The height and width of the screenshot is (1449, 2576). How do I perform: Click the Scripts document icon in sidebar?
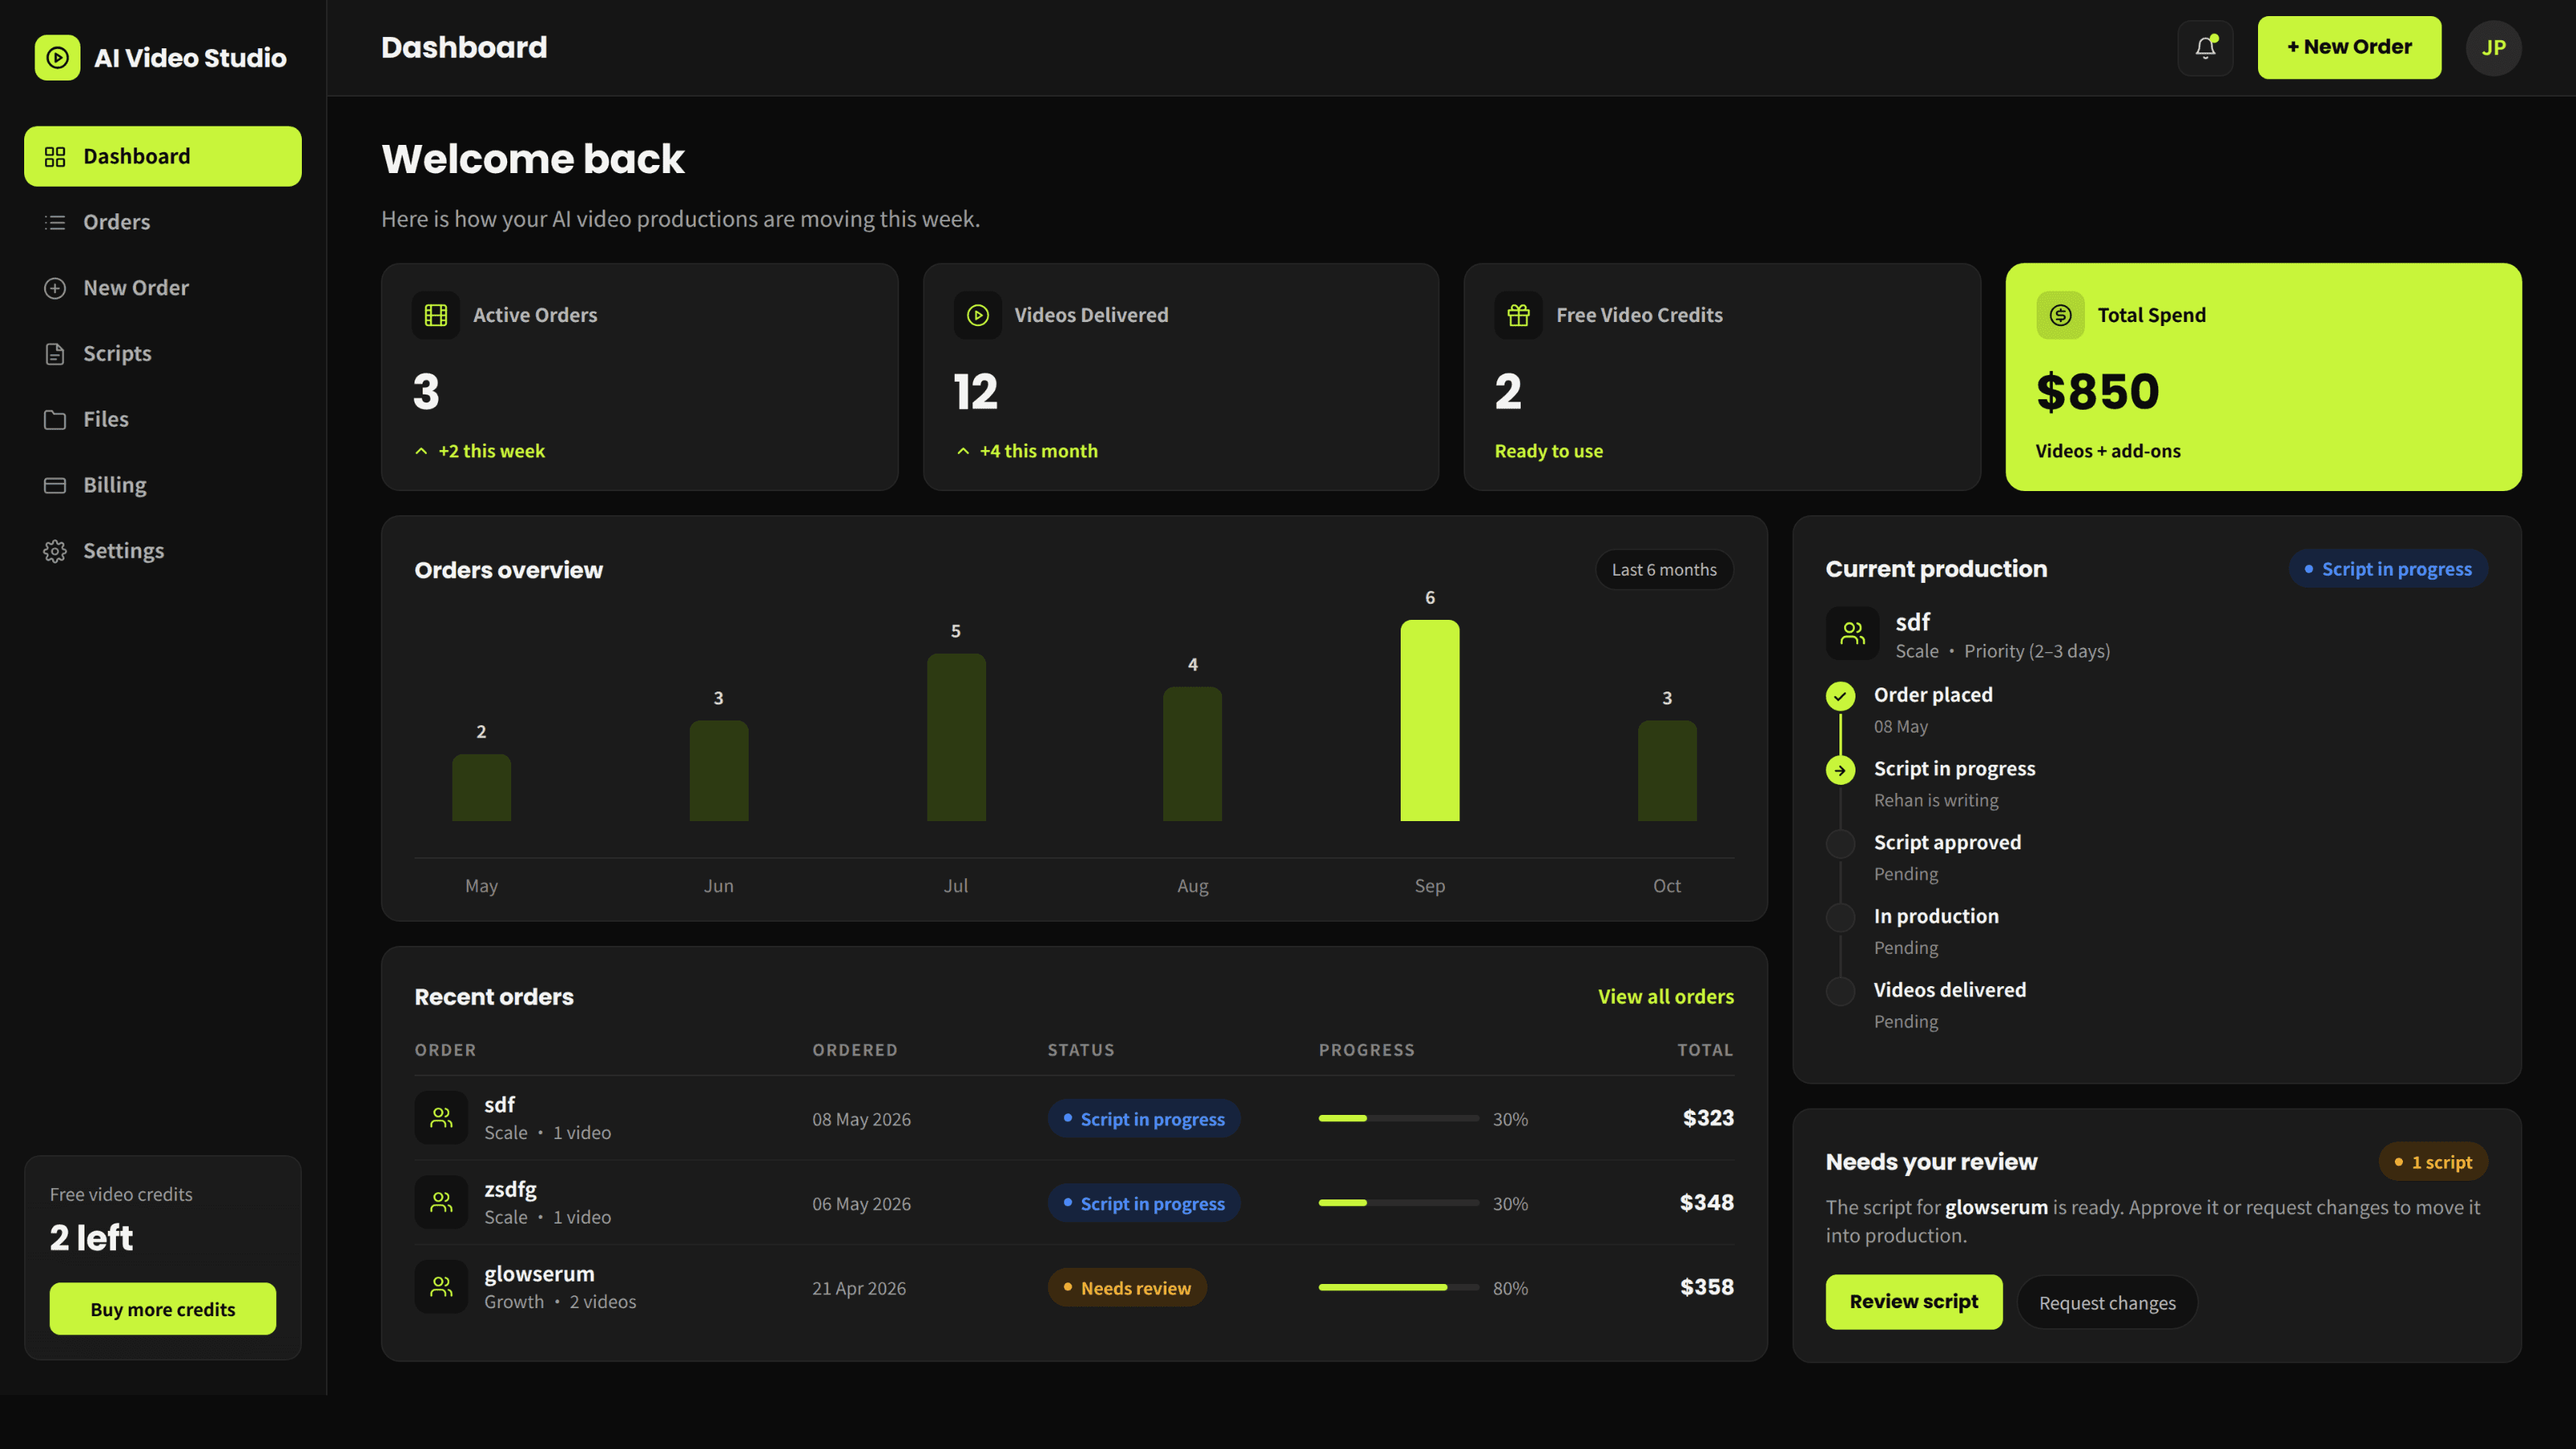(55, 354)
